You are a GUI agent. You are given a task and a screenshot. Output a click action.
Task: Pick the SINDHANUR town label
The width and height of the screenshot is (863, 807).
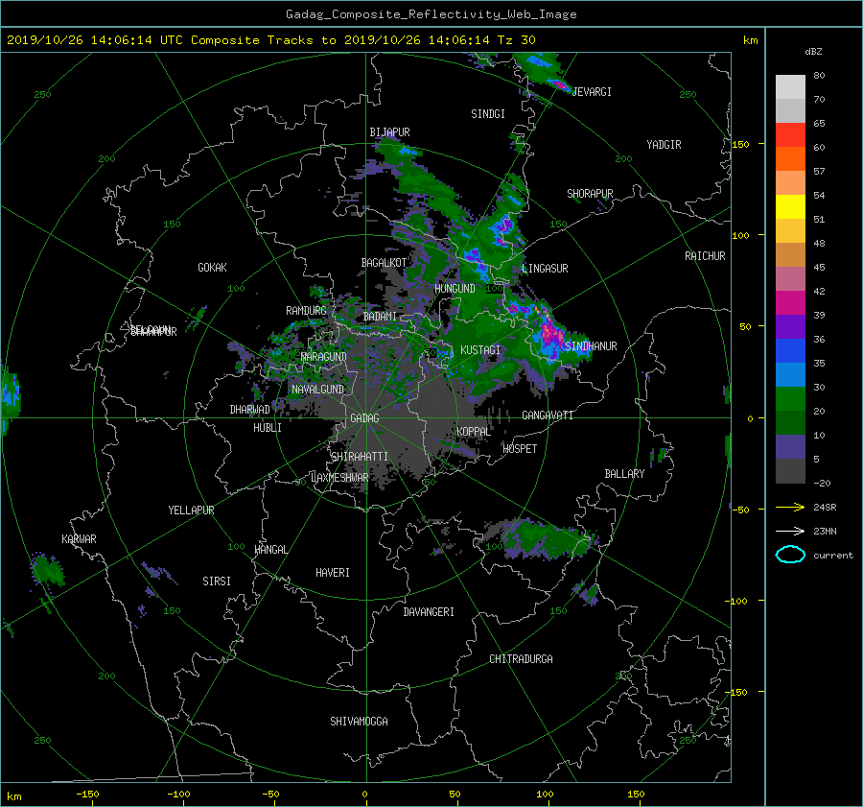pos(591,346)
